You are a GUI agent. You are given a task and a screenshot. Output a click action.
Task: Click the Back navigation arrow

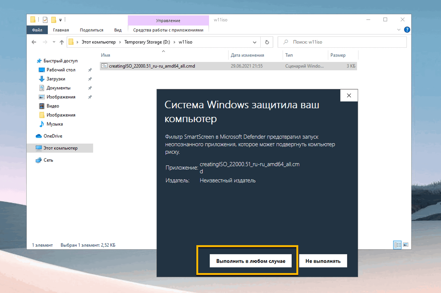pyautogui.click(x=34, y=42)
